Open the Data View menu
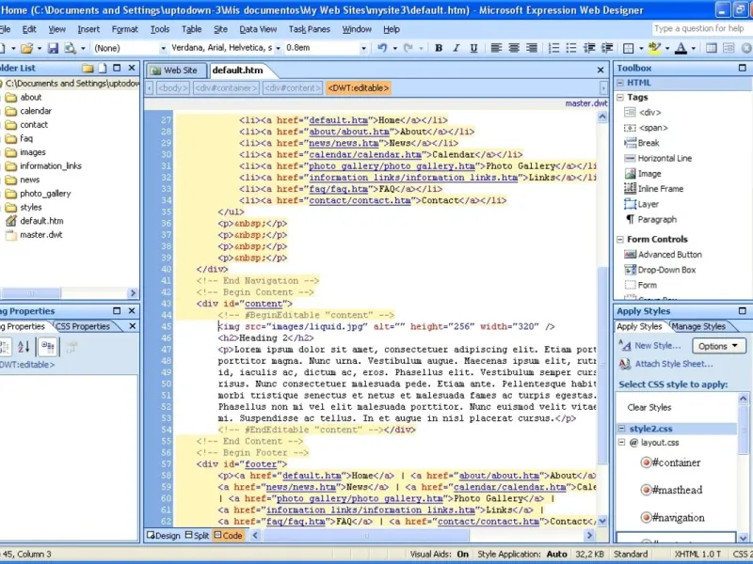Screen dimensions: 753x564 [x=258, y=29]
